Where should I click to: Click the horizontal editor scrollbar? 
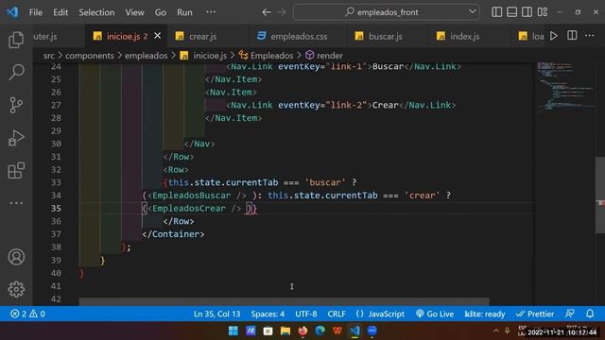(x=284, y=301)
